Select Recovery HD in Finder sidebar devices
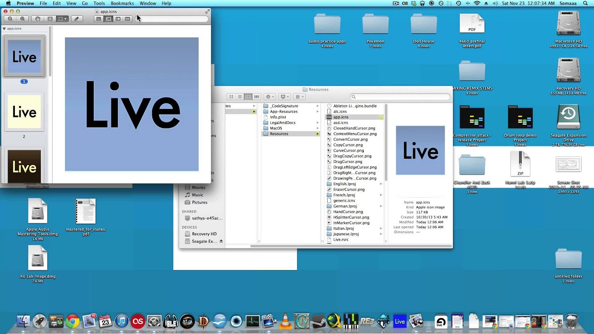The height and width of the screenshot is (334, 594). (203, 234)
